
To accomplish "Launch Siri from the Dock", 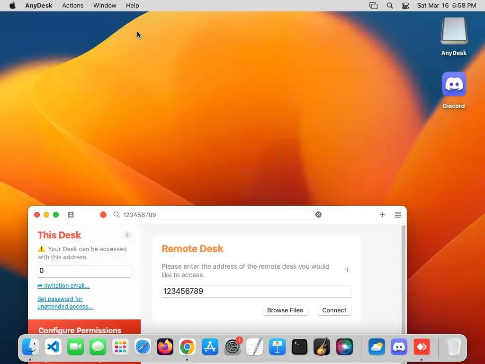I will click(344, 346).
